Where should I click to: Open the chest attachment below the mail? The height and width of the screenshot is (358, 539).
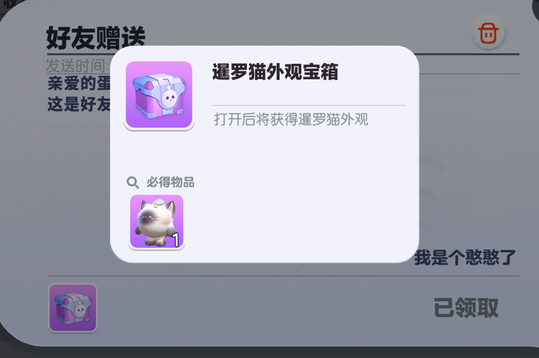click(73, 308)
